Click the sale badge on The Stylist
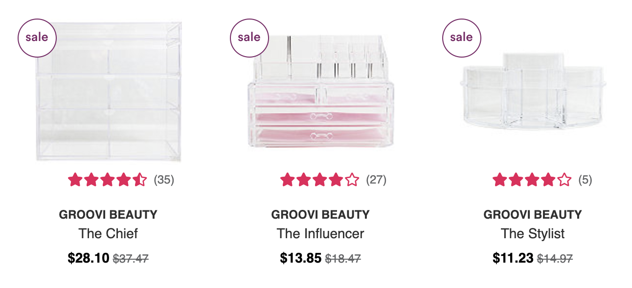 point(462,38)
